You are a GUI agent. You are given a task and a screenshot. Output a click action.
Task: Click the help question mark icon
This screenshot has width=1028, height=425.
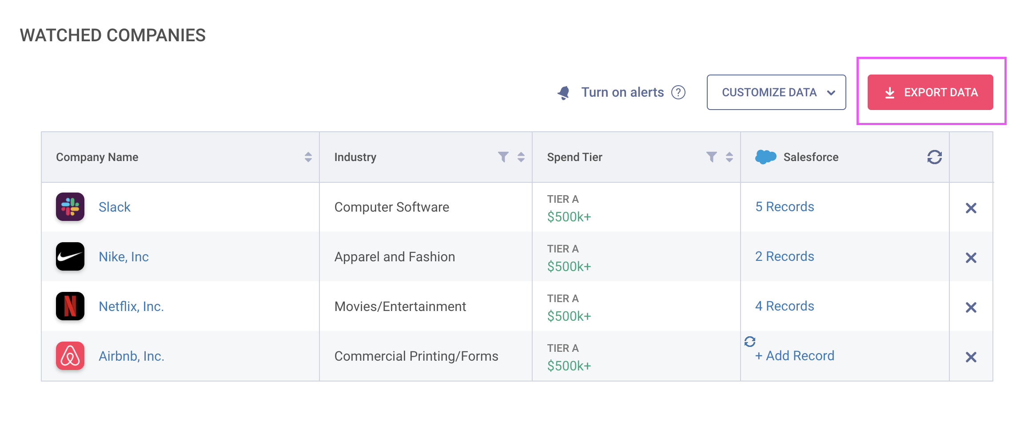678,92
